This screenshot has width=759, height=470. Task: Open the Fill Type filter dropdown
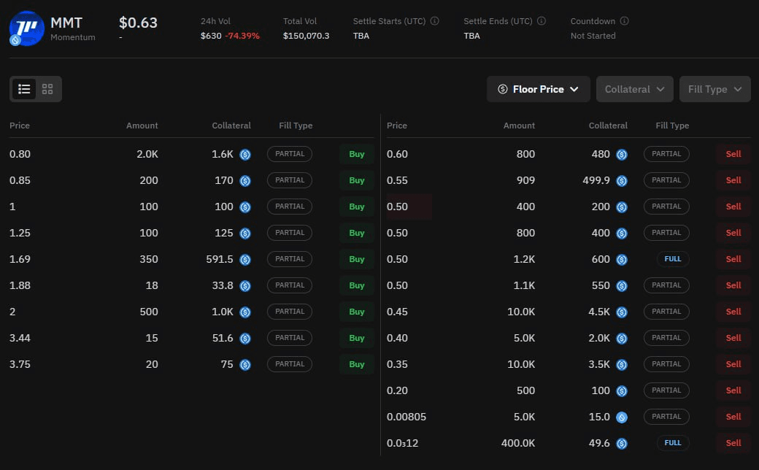coord(714,89)
